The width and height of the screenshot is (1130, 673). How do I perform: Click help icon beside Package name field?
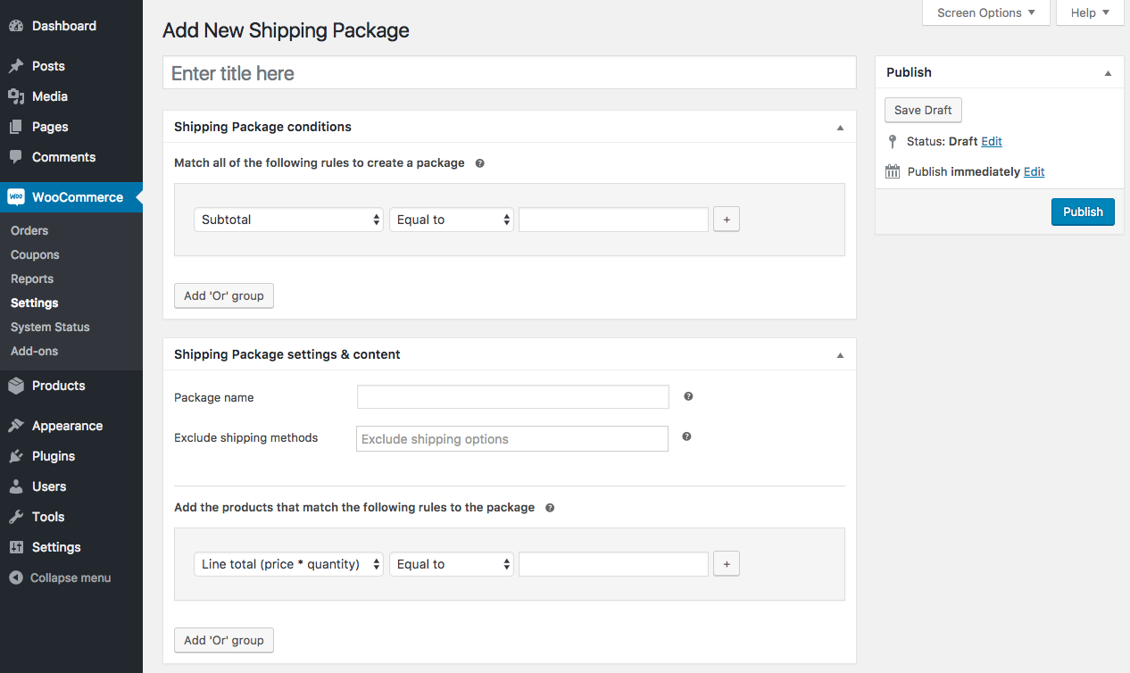(x=688, y=396)
